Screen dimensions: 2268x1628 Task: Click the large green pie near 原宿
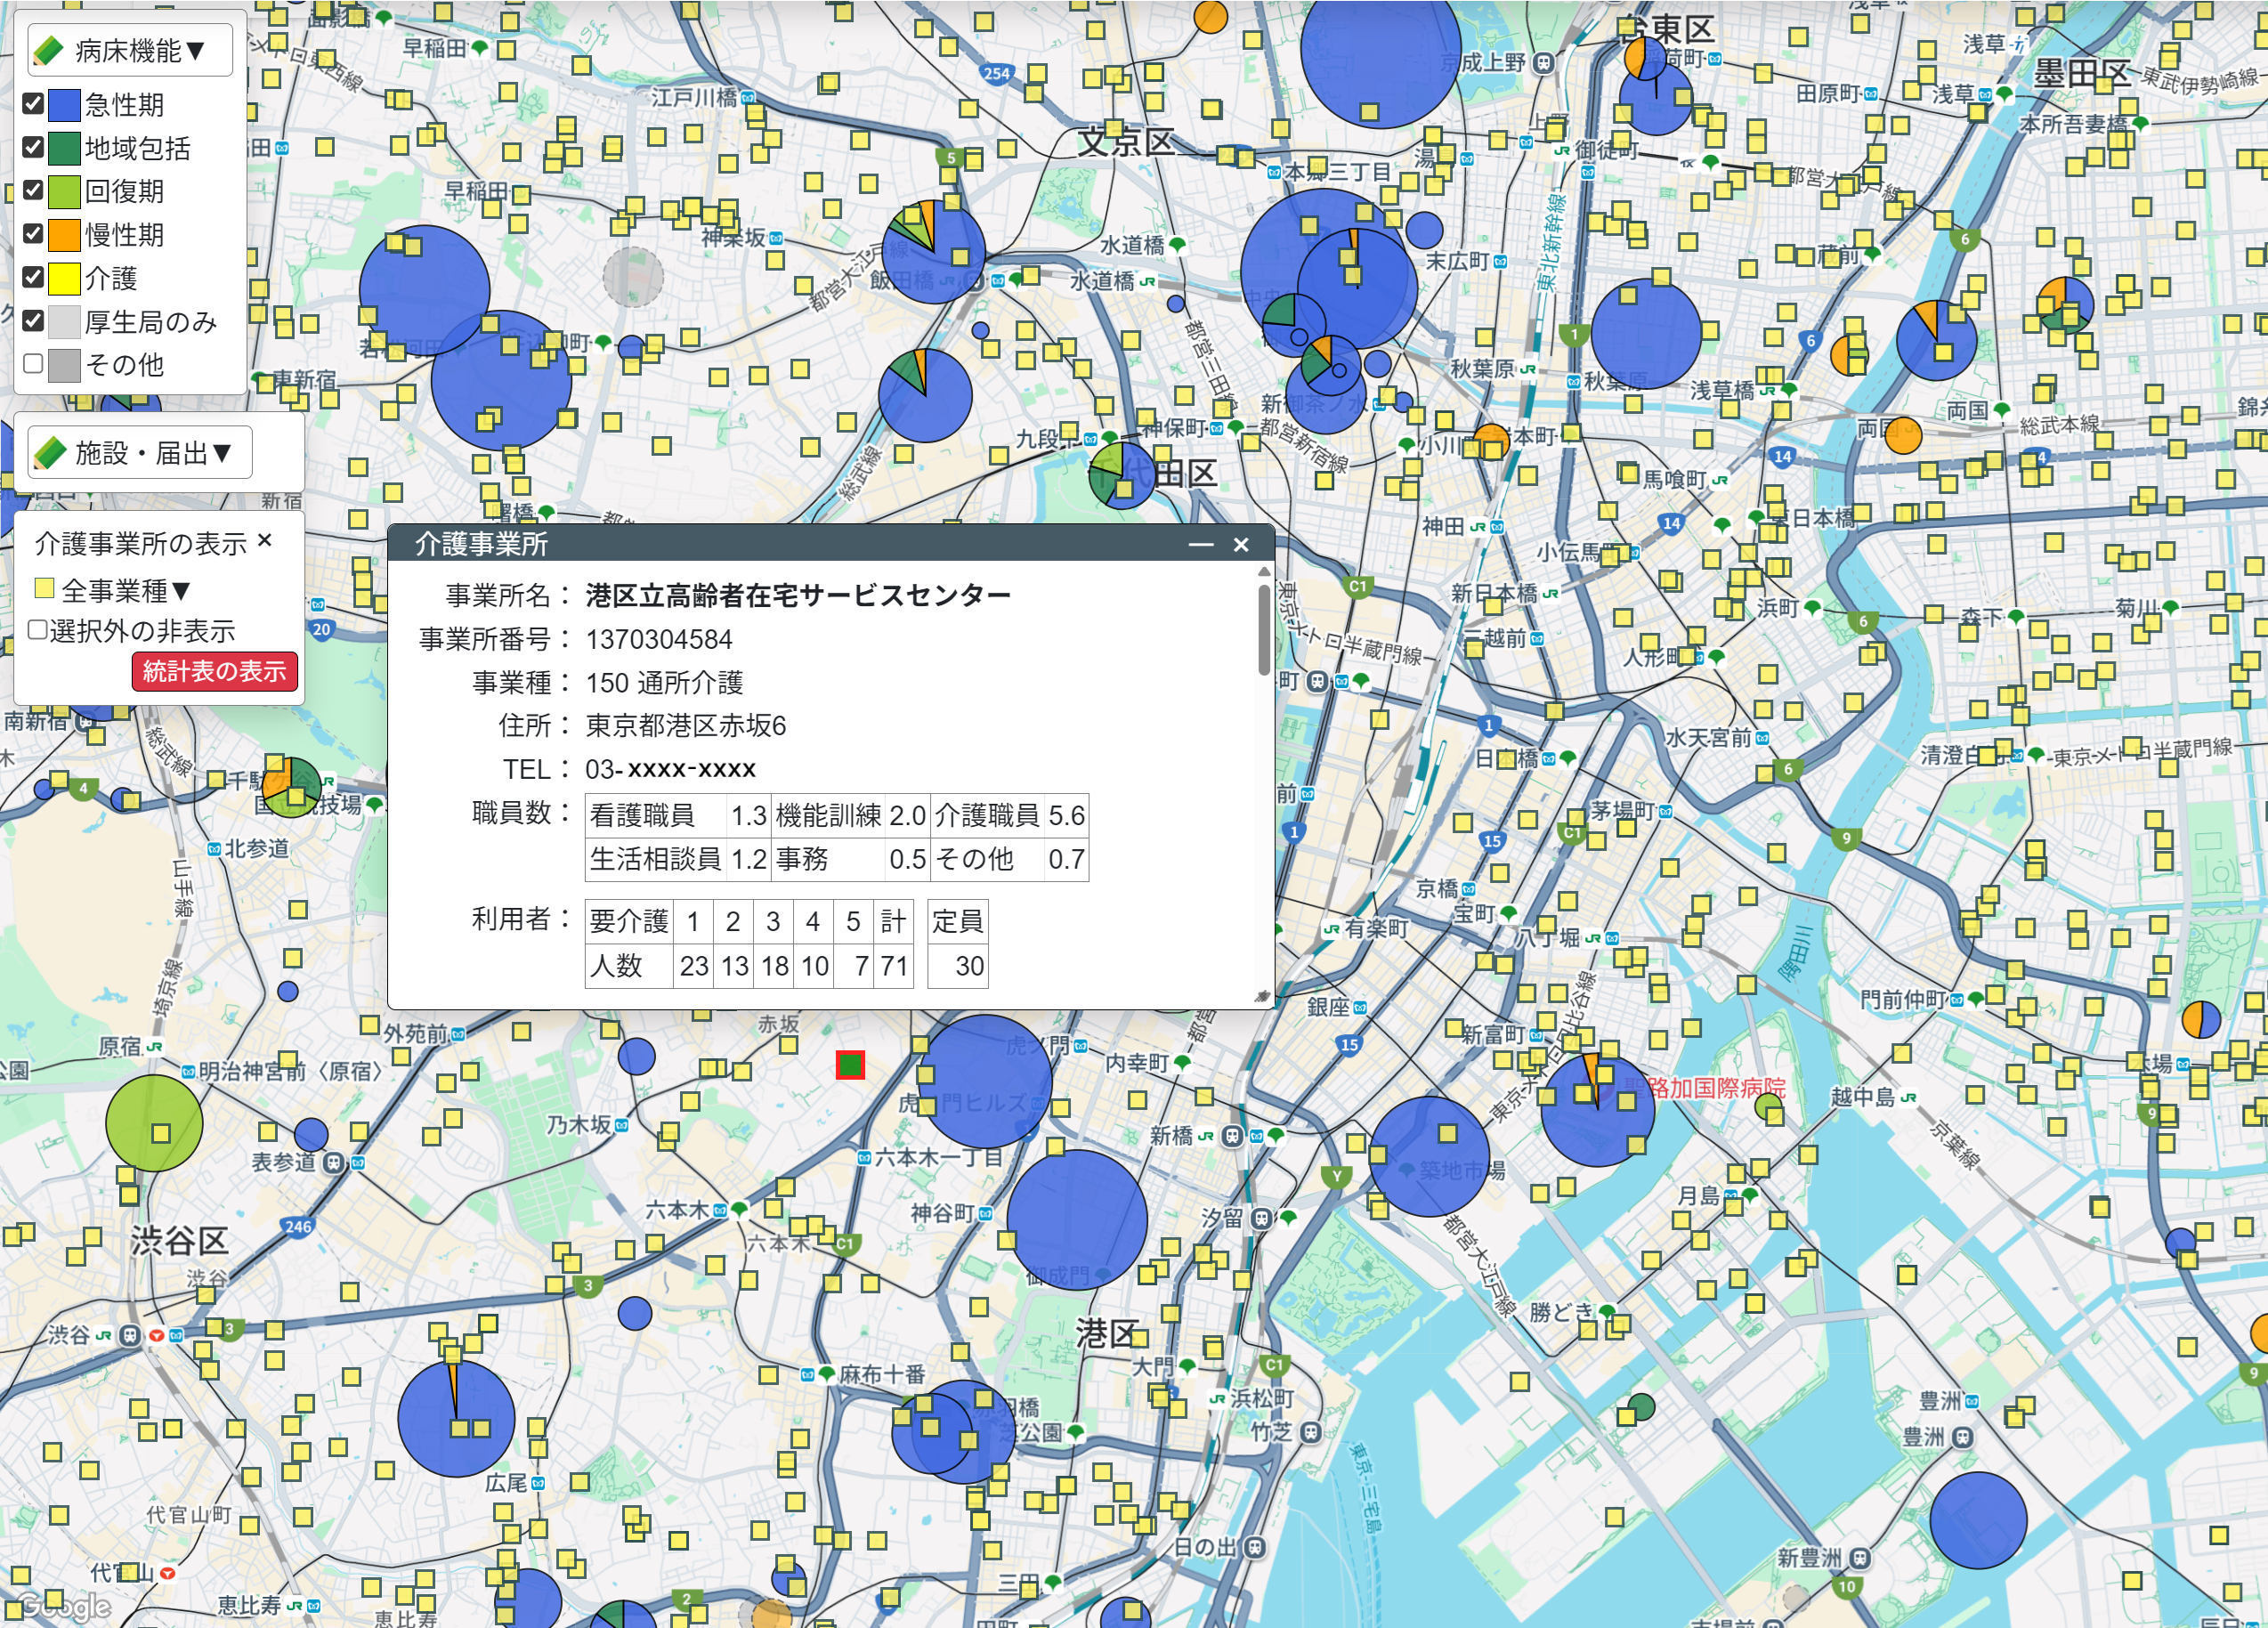(x=154, y=1123)
